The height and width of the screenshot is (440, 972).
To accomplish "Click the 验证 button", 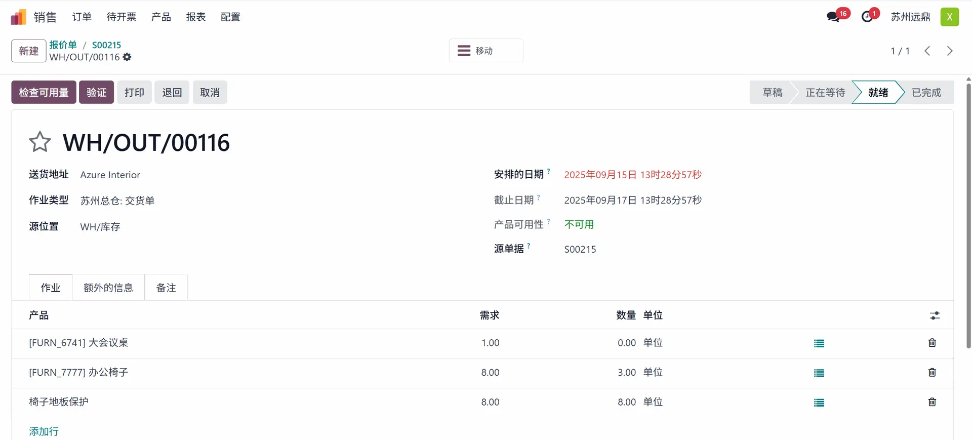I will [x=96, y=92].
